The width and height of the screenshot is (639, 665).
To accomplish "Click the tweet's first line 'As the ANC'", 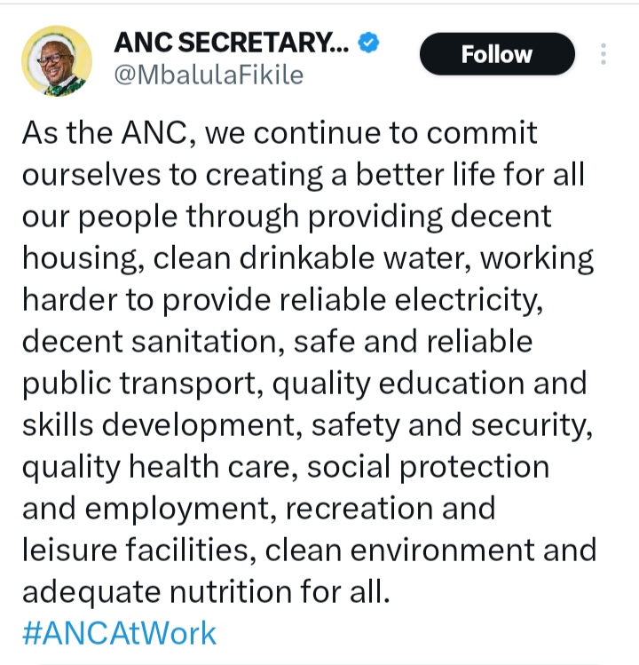I will pos(105,133).
